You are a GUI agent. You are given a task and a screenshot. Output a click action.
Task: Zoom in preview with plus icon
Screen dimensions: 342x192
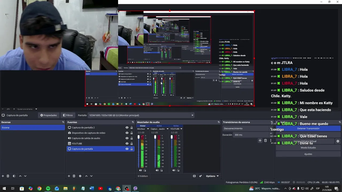[14, 109]
